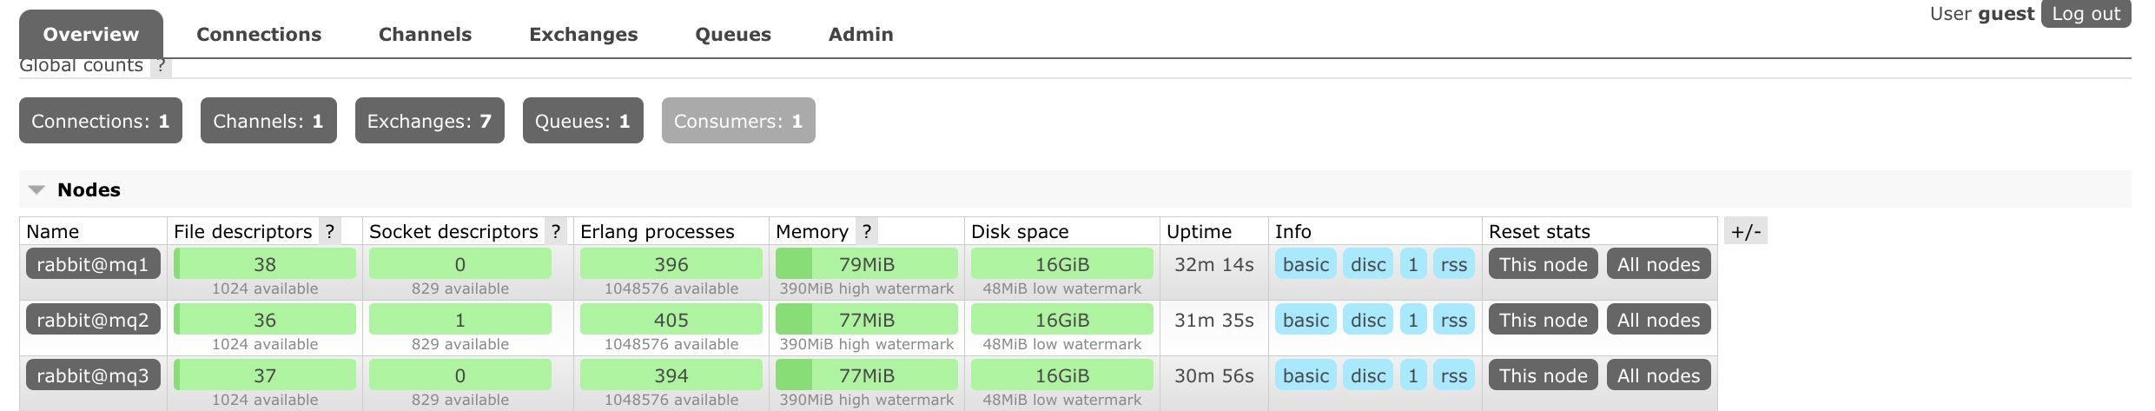Viewport: 2155px width, 411px height.
Task: Click the basic tag for rabbit@mq3
Action: 1306,375
